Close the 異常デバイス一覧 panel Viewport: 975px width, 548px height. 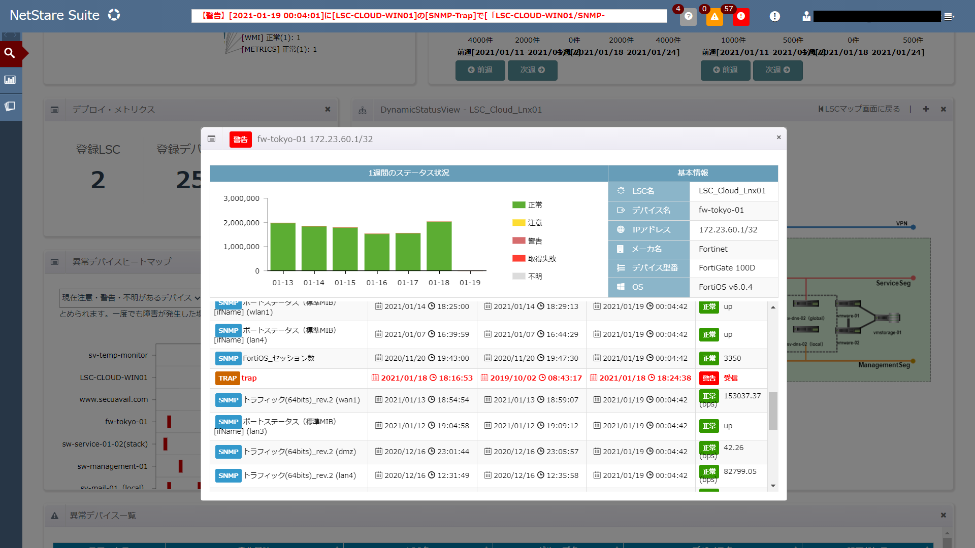point(943,515)
